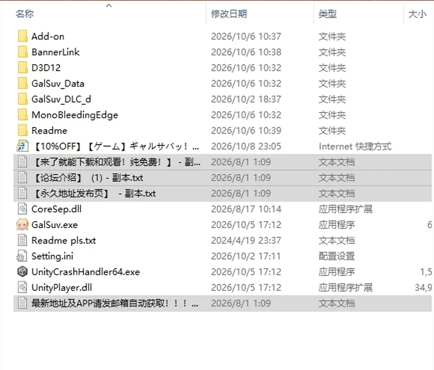Sort files by 大小 column header
The height and width of the screenshot is (370, 434).
(x=417, y=14)
